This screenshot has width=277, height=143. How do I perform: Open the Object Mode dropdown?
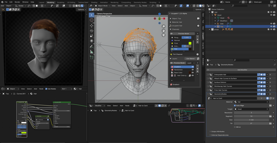coord(103,6)
